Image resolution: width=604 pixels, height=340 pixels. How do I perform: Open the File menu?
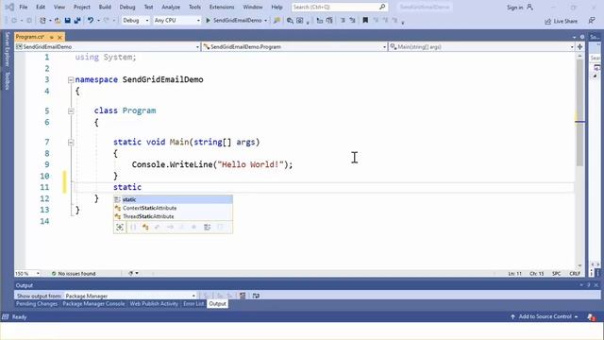tap(23, 7)
